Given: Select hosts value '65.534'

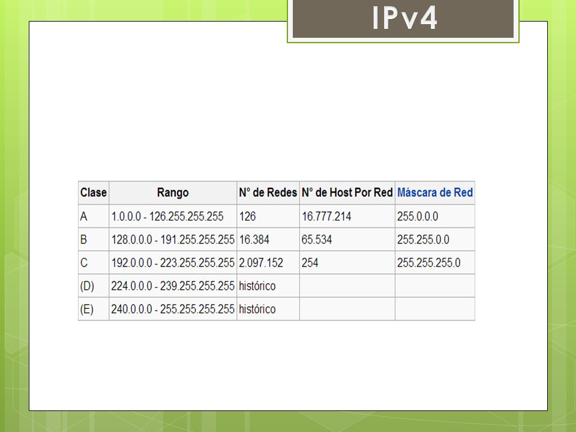Looking at the screenshot, I should coord(317,239).
